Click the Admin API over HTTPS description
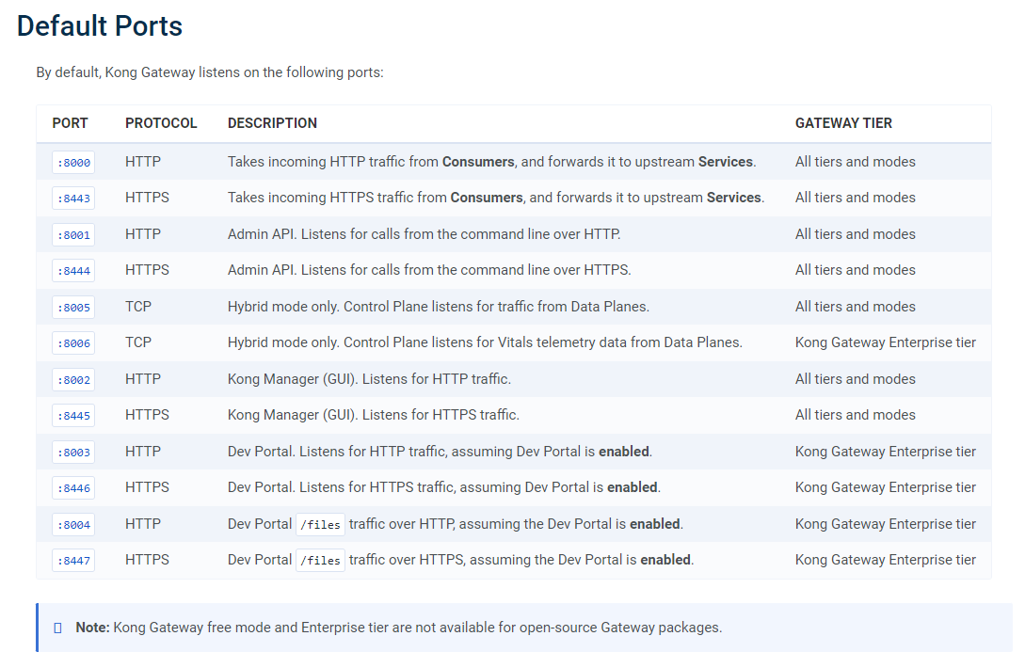1025x668 pixels. pyautogui.click(x=429, y=270)
